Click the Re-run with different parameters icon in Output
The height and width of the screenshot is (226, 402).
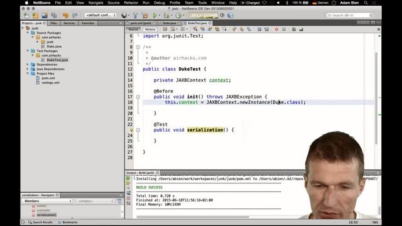click(x=128, y=183)
